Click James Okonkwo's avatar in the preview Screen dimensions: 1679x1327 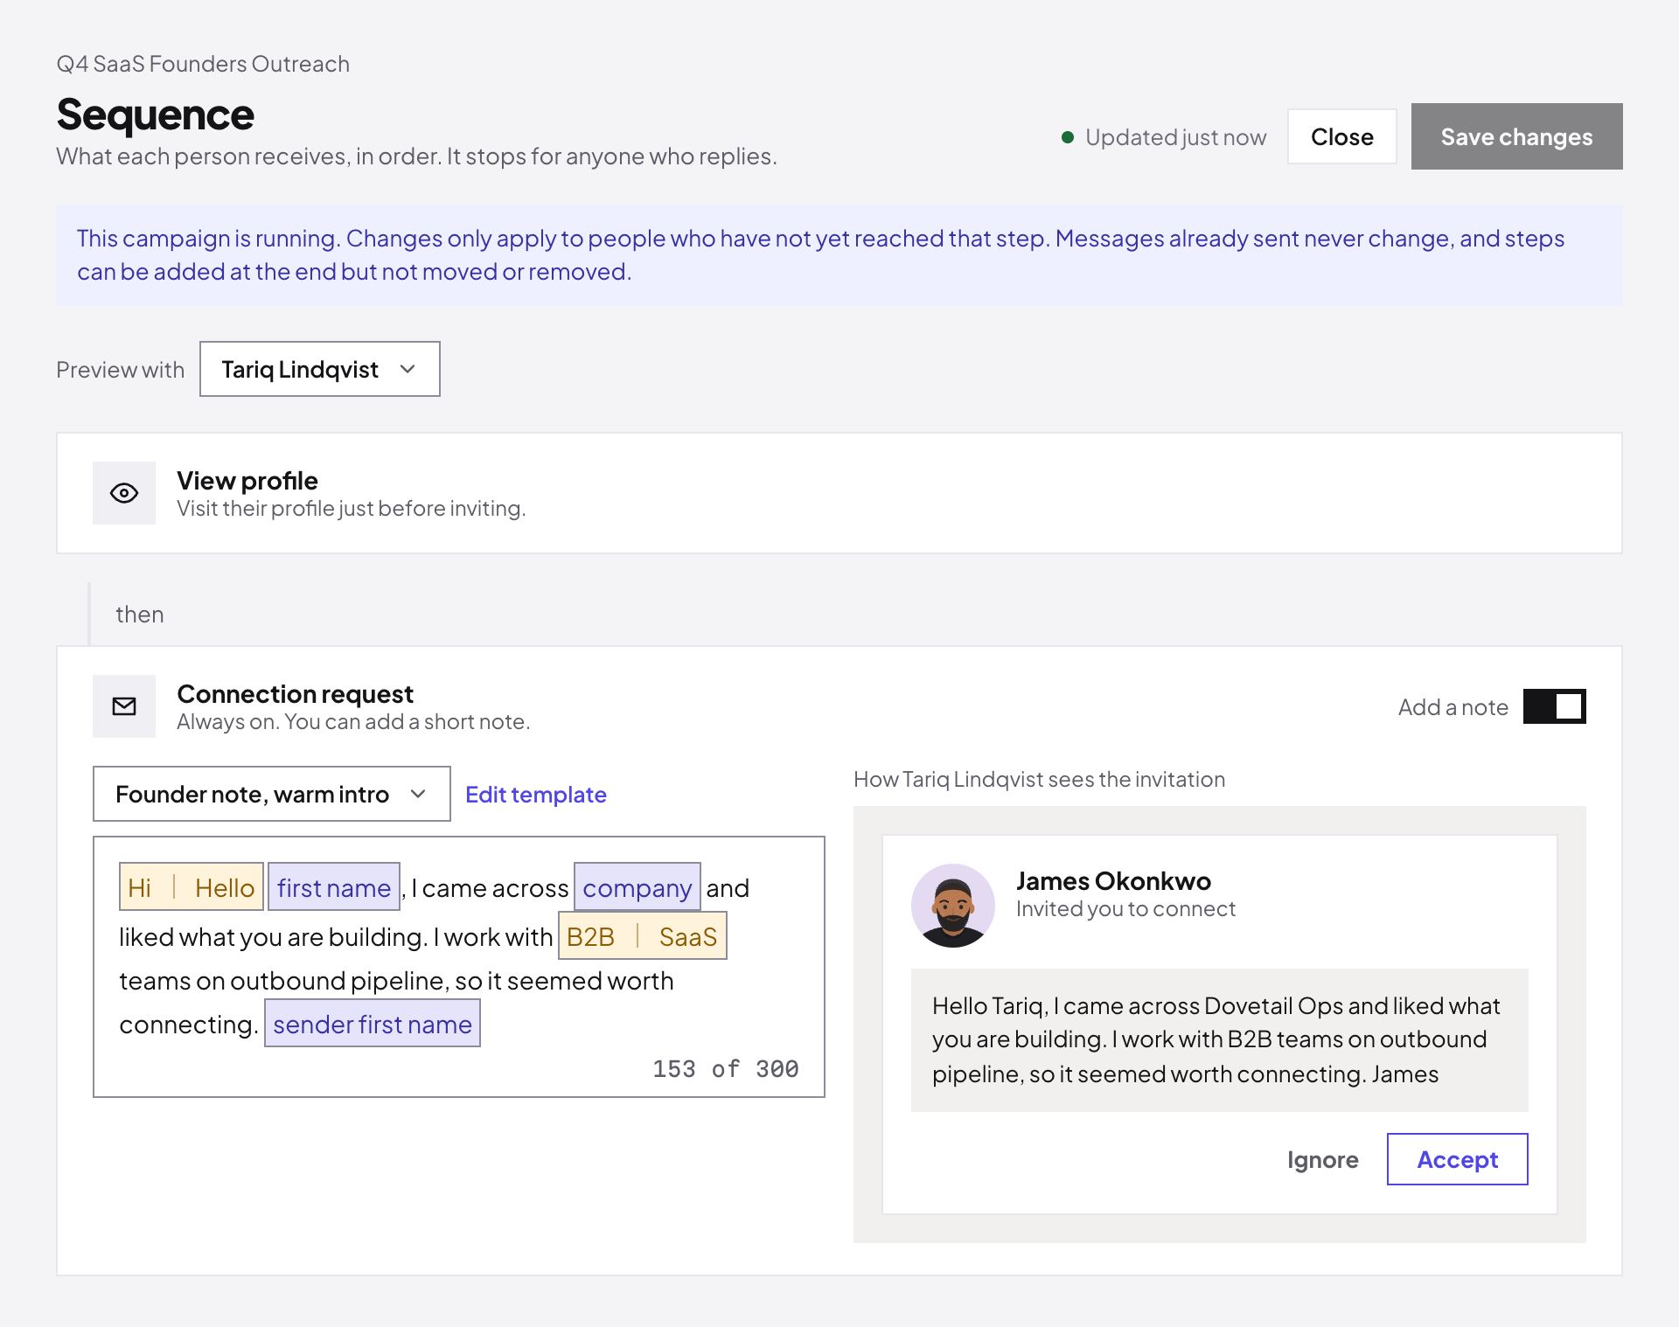tap(953, 906)
